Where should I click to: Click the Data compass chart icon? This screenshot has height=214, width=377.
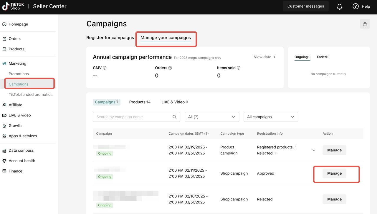[4, 151]
